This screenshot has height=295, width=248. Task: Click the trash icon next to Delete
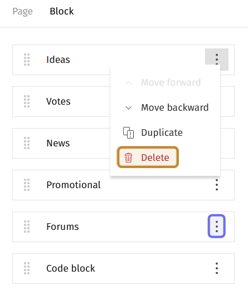click(128, 158)
